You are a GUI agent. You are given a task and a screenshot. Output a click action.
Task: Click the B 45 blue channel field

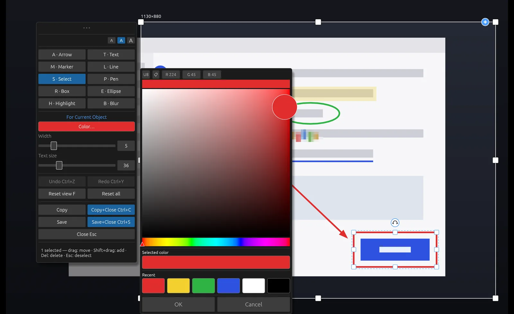coord(212,75)
